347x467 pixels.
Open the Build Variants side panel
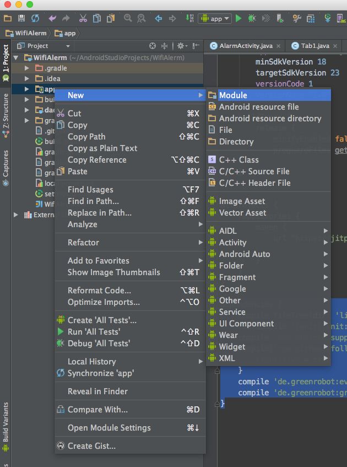(x=6, y=427)
